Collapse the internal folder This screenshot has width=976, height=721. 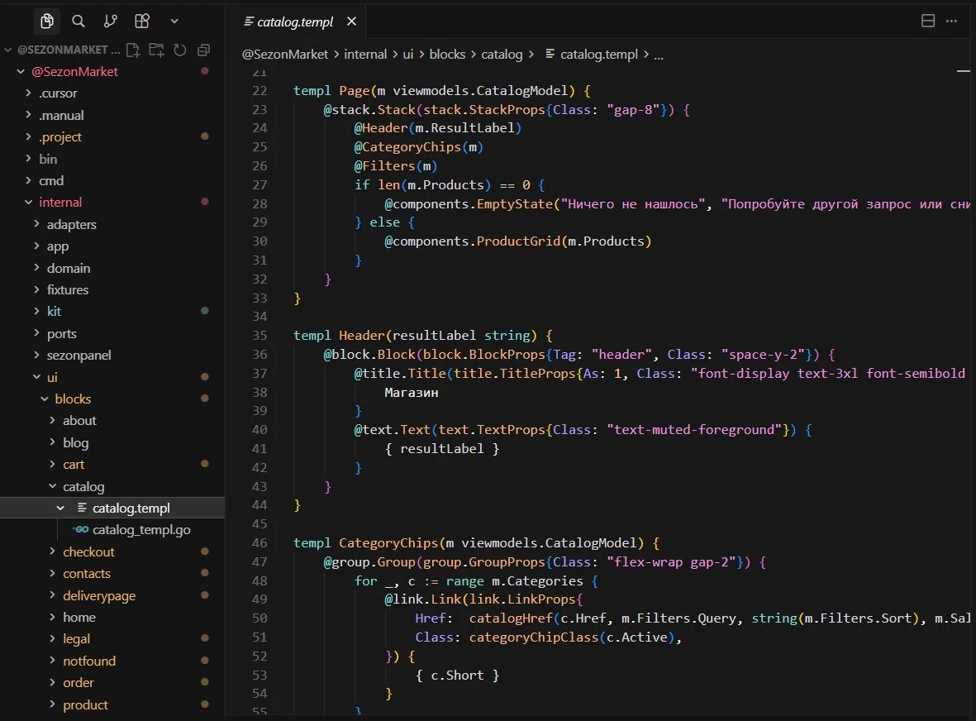point(28,203)
